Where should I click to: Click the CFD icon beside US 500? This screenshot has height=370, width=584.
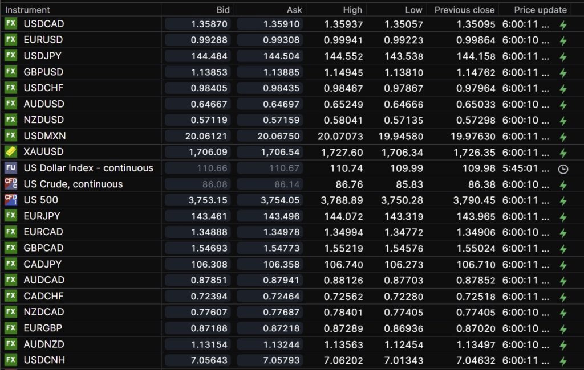(x=11, y=200)
